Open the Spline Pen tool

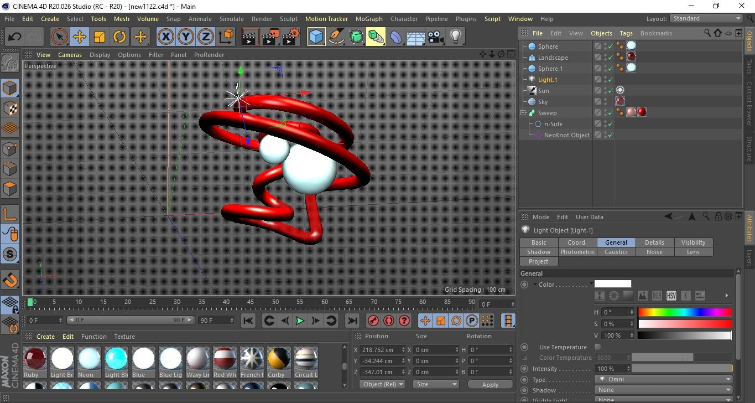pos(336,37)
